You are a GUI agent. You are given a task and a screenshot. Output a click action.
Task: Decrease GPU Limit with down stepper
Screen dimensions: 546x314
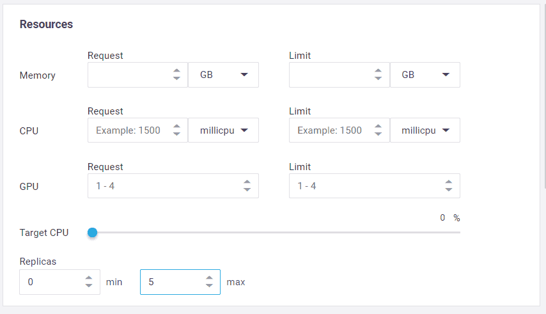pos(449,190)
